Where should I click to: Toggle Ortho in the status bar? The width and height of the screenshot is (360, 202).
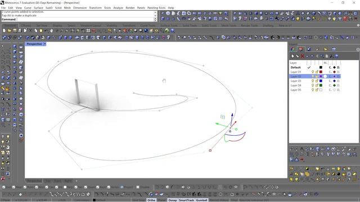coord(151,200)
